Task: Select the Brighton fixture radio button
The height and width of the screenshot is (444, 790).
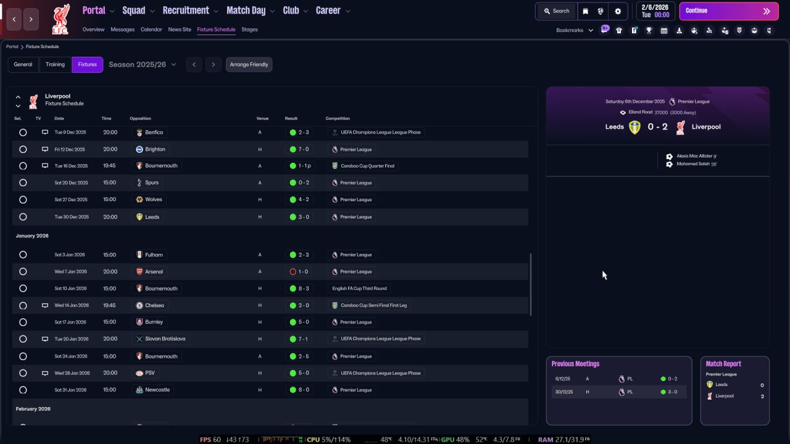Action: tap(23, 149)
